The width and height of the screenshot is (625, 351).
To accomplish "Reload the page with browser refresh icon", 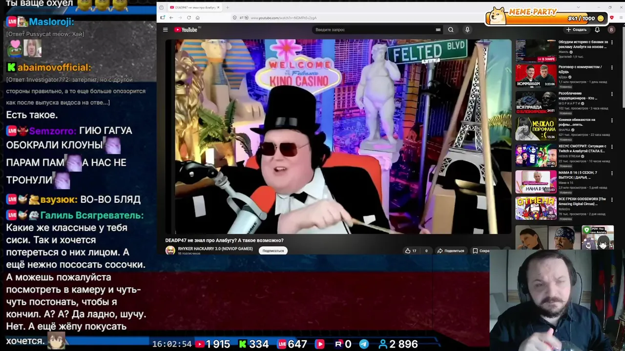I will [x=188, y=18].
